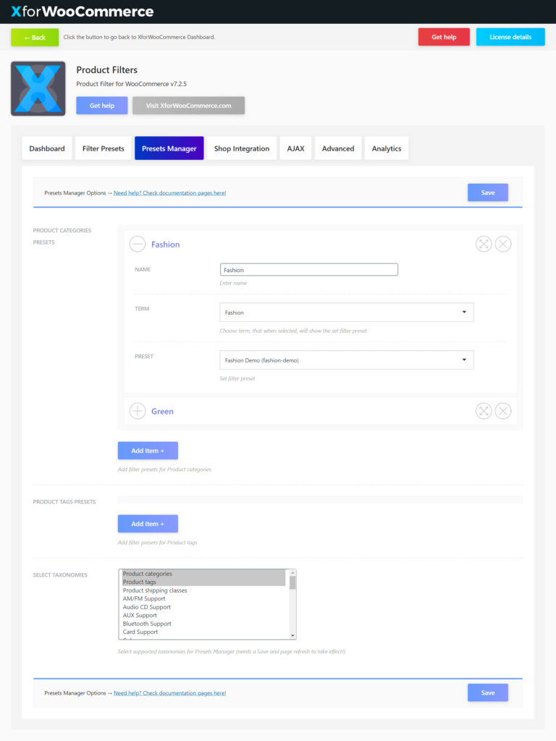Select Bluetooth Support taxonomy
Image resolution: width=556 pixels, height=741 pixels.
[x=203, y=623]
